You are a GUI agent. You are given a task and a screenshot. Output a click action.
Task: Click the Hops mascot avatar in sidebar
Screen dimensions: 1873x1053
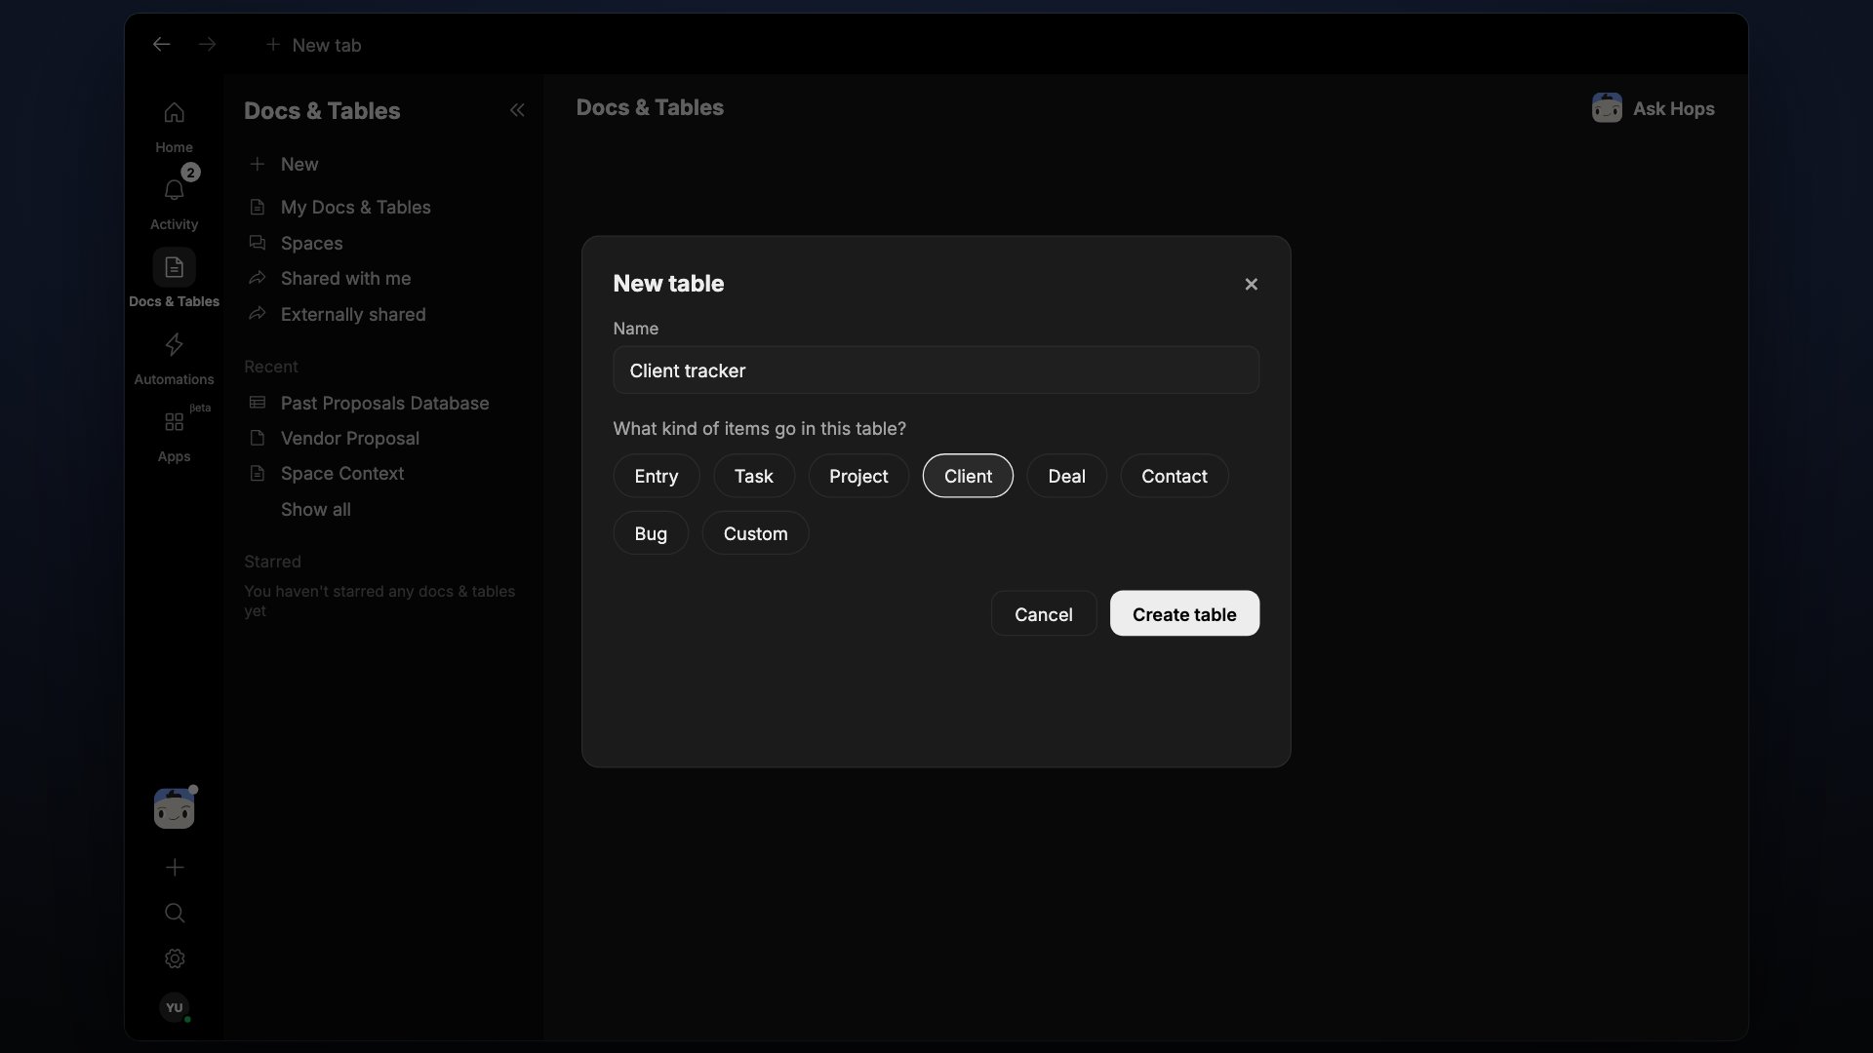pos(174,808)
